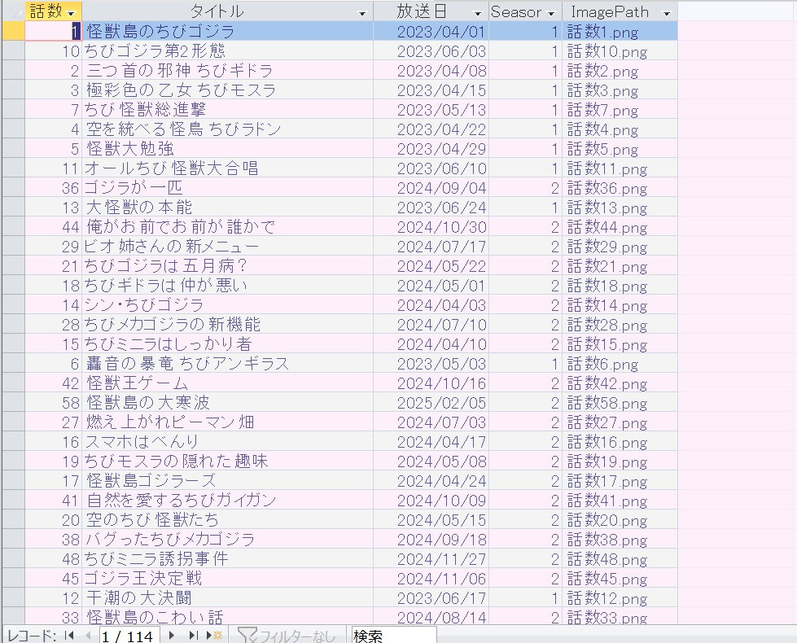Click title cell 極彩色の乙女 ちびモスラ
797x643 pixels.
227,90
